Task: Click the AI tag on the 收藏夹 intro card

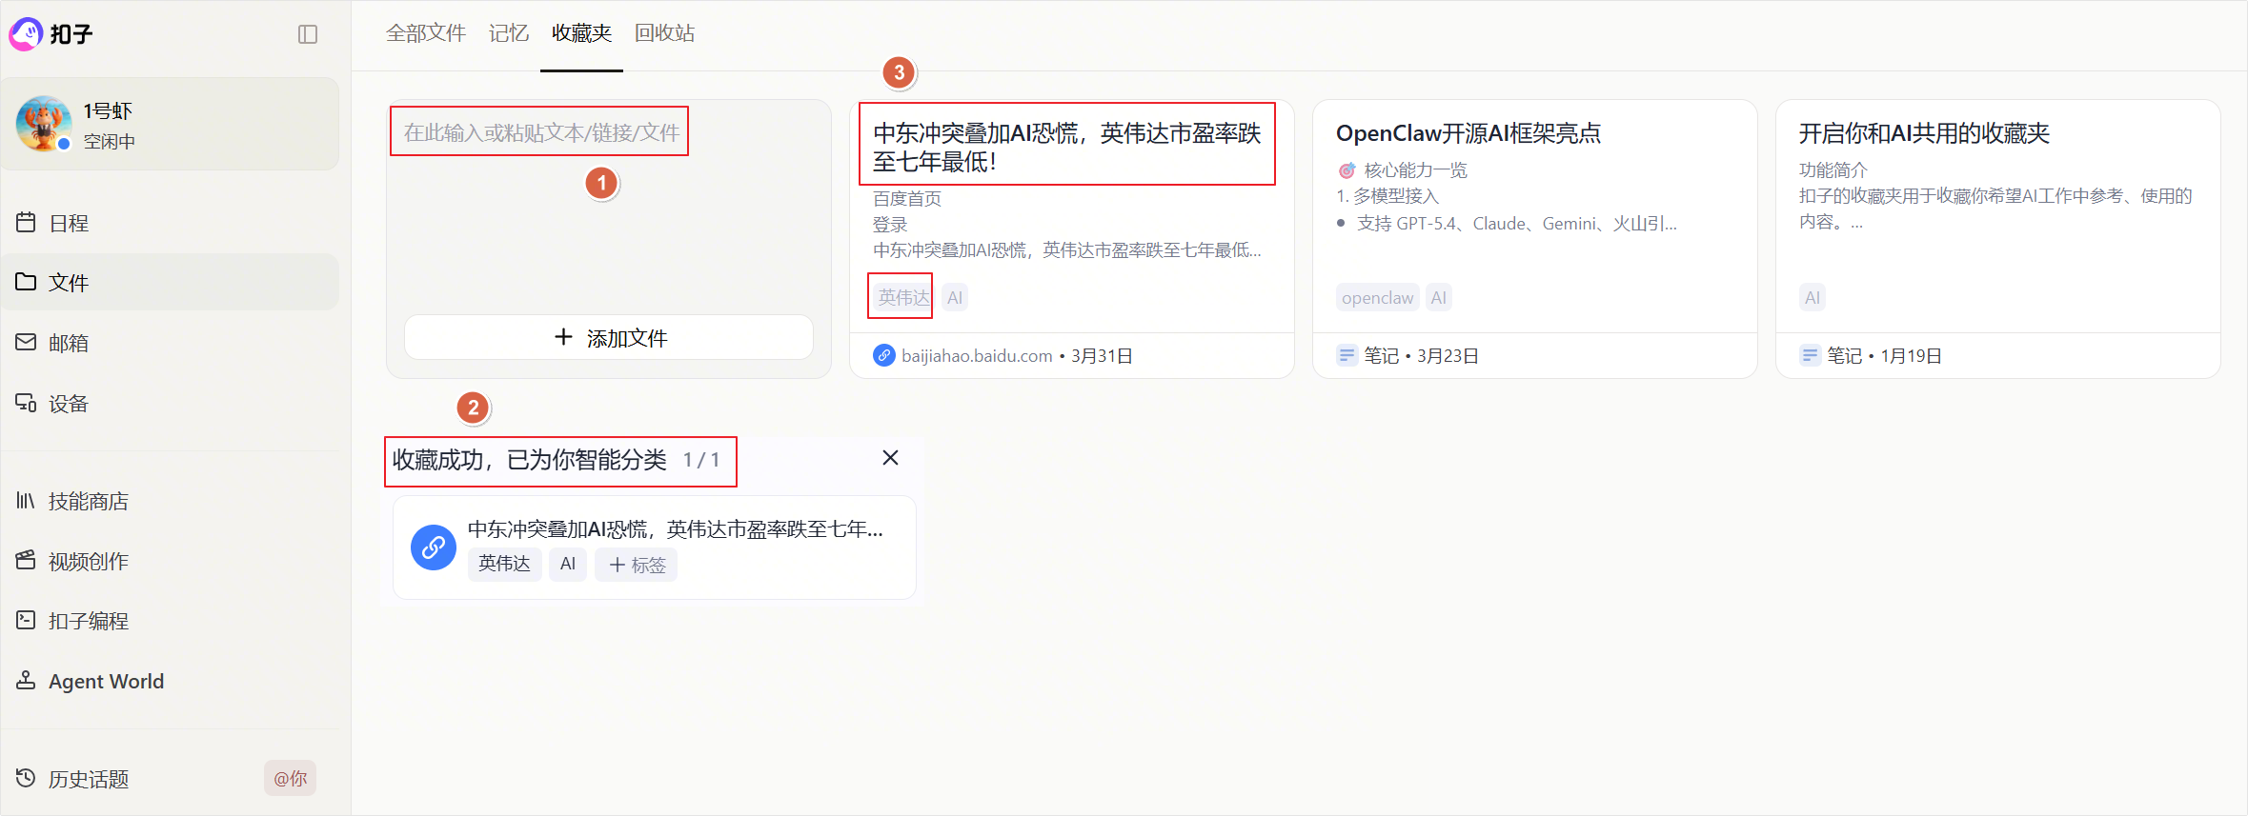Action: click(x=1813, y=297)
